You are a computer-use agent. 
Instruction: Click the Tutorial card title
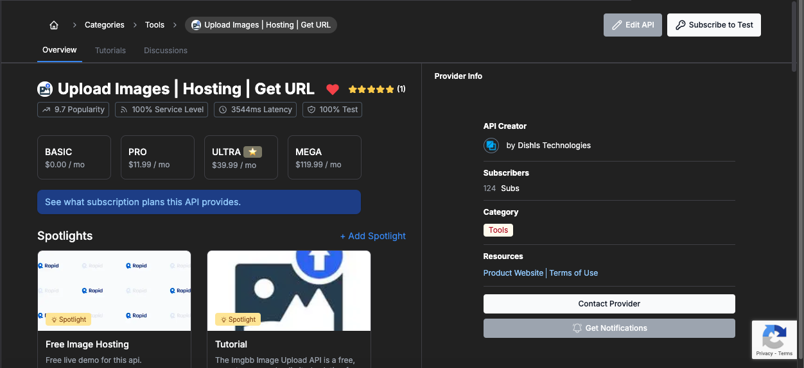coord(231,344)
